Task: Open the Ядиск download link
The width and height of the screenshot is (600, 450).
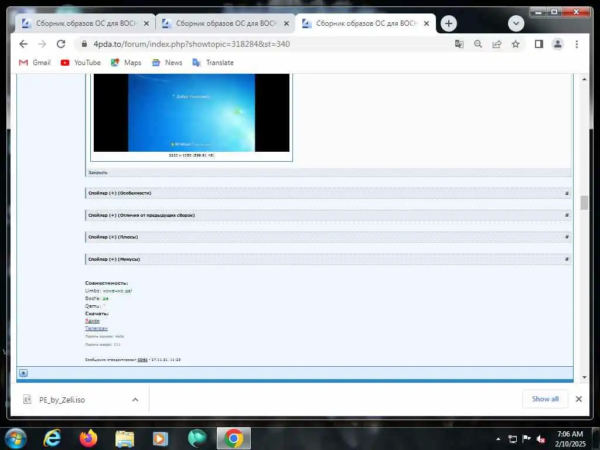Action: (92, 321)
